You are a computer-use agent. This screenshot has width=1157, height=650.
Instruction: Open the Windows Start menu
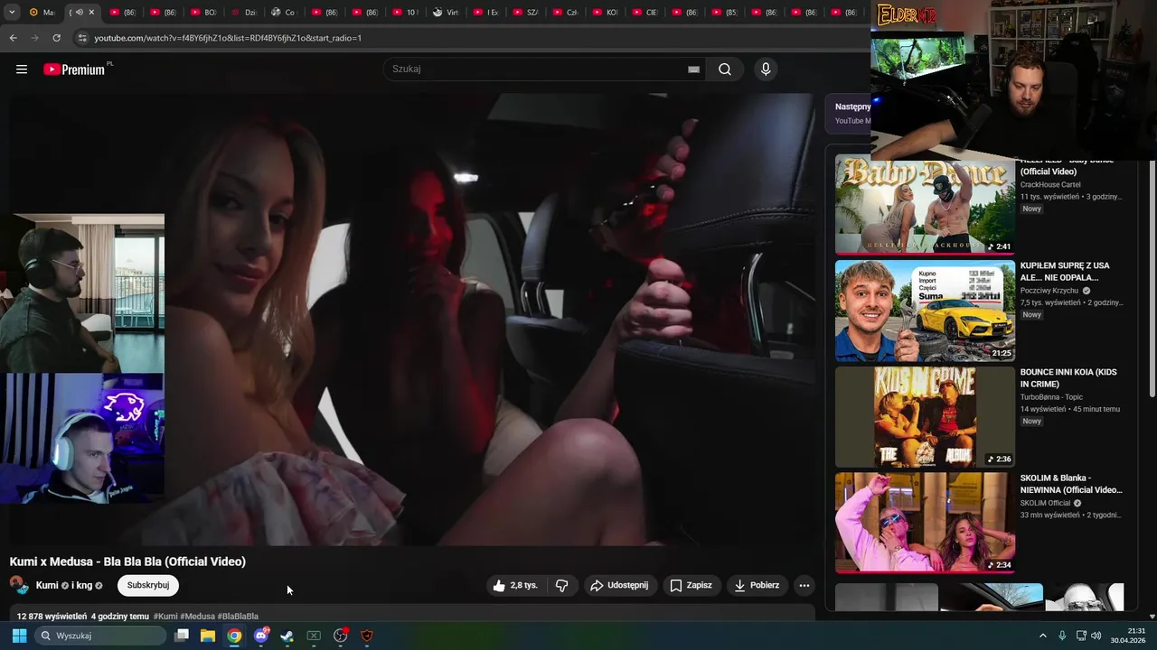(19, 636)
